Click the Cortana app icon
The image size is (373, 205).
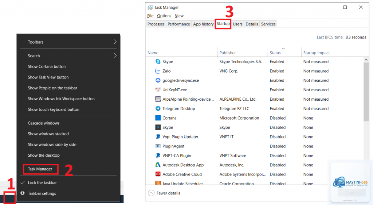[158, 118]
